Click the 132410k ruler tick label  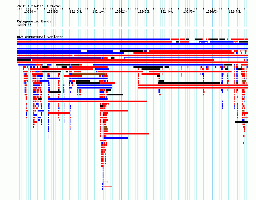coord(98,11)
